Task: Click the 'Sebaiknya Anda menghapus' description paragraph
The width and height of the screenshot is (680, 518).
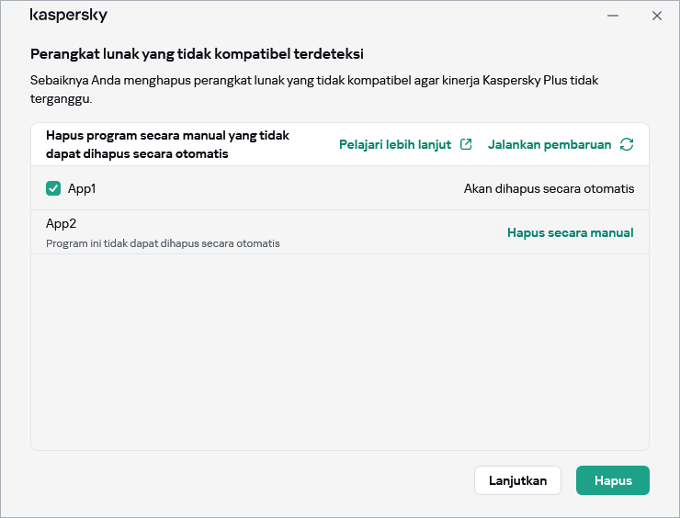Action: (x=312, y=89)
